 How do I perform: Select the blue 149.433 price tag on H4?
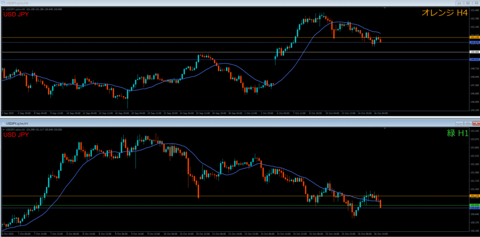point(474,60)
